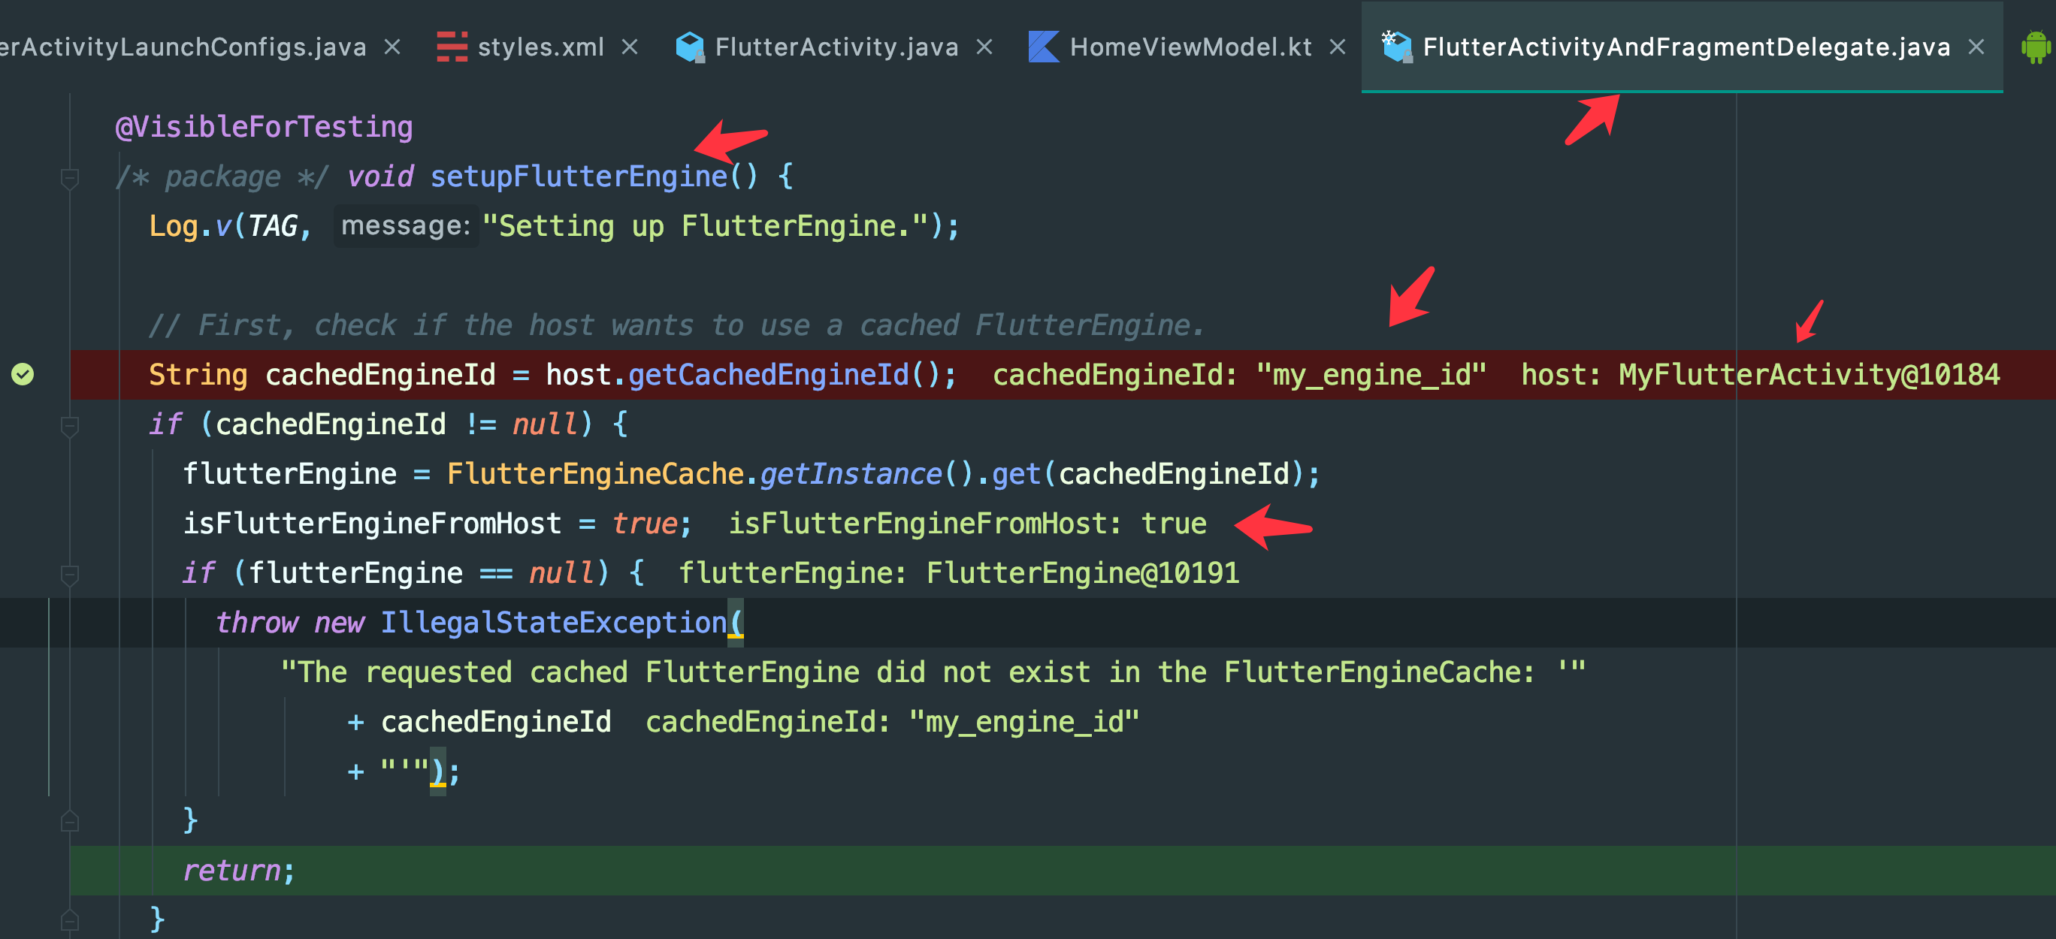2056x939 pixels.
Task: Close the ActivityLaunchConfigs.java tab
Action: [392, 48]
